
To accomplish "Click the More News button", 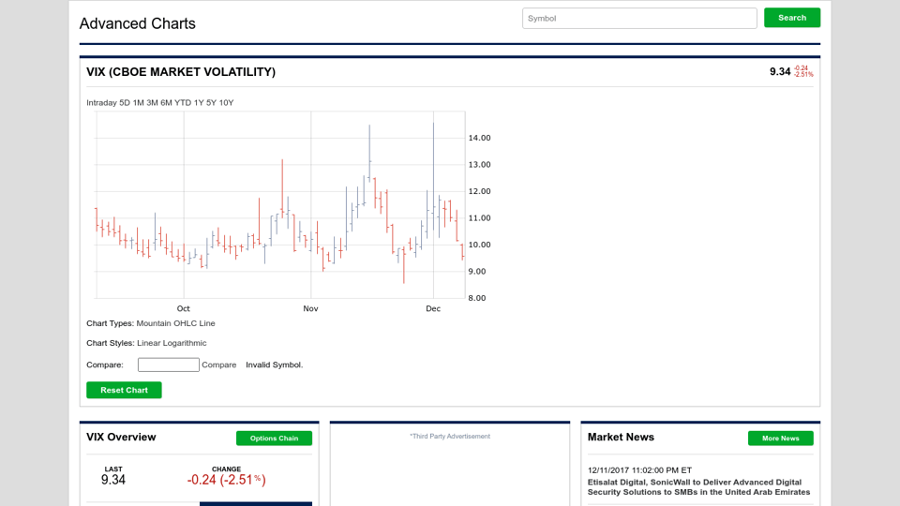I will pyautogui.click(x=780, y=439).
